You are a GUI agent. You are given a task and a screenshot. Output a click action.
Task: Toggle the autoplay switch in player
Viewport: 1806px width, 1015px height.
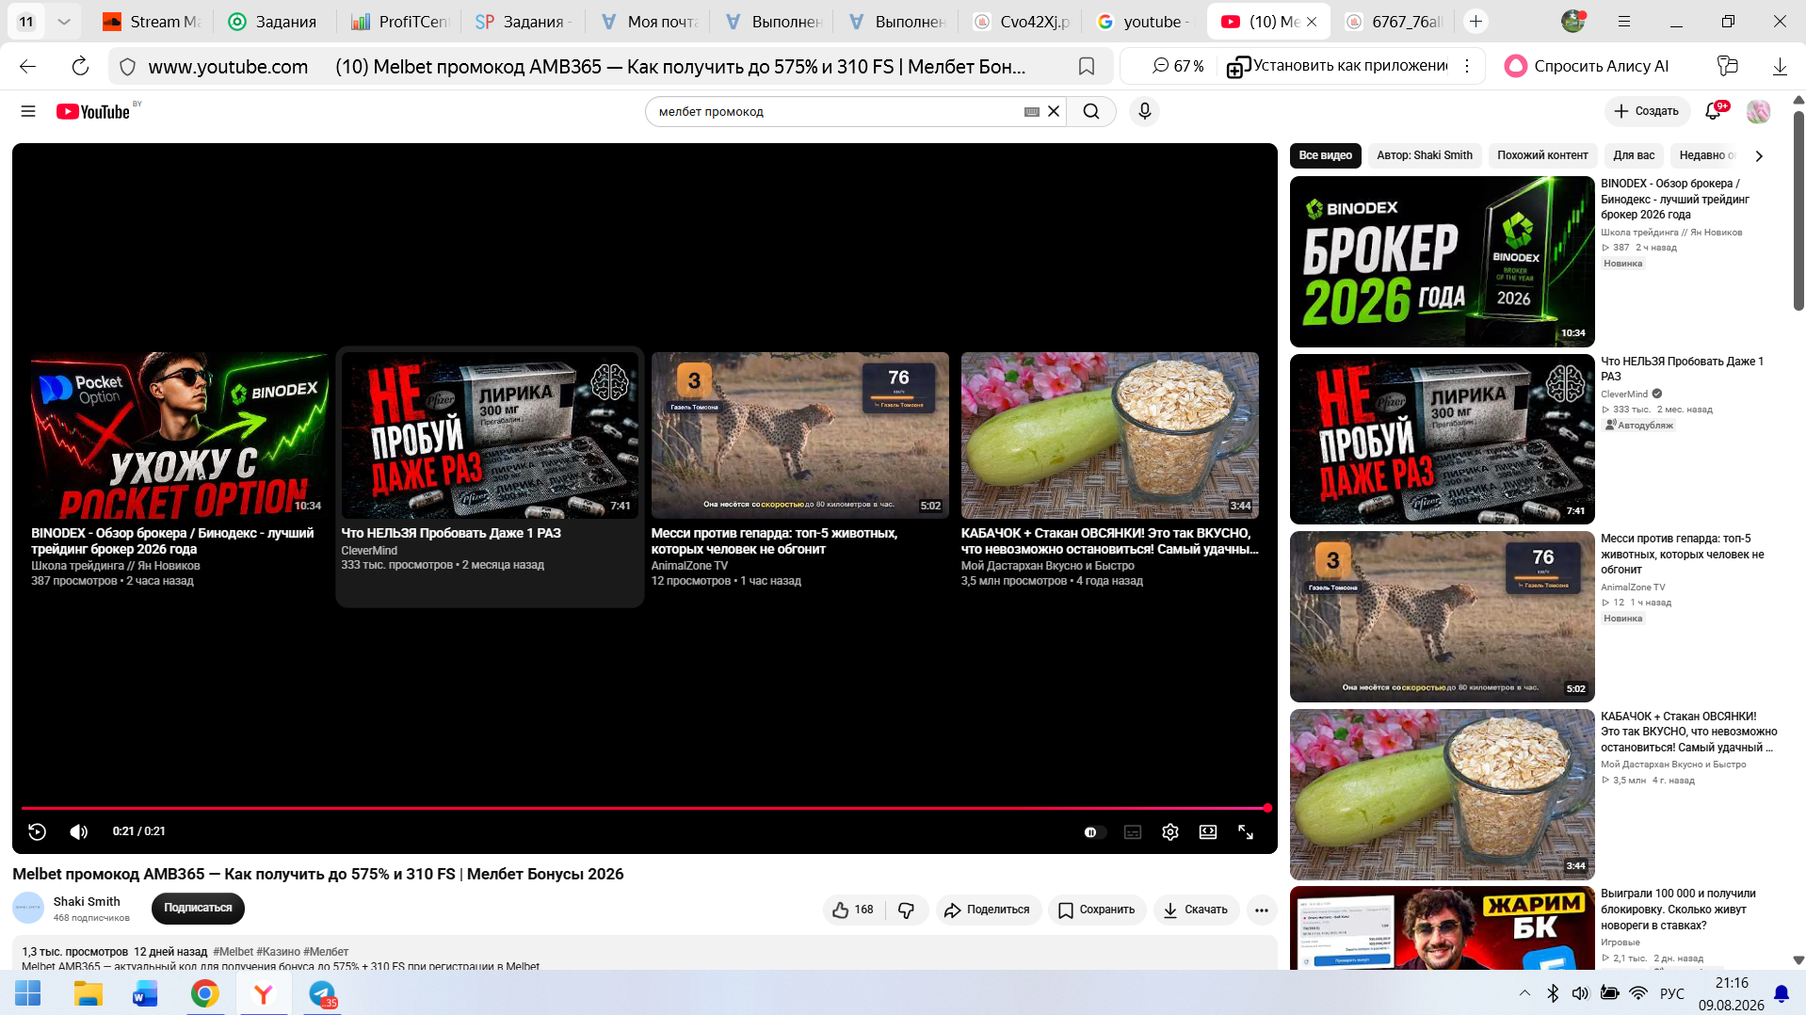(1093, 832)
